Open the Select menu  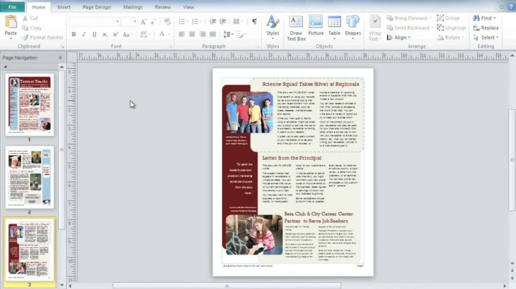486,37
